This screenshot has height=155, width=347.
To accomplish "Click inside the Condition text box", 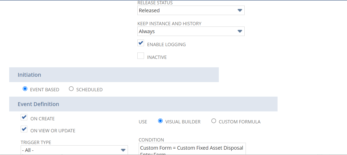I will 192,149.
